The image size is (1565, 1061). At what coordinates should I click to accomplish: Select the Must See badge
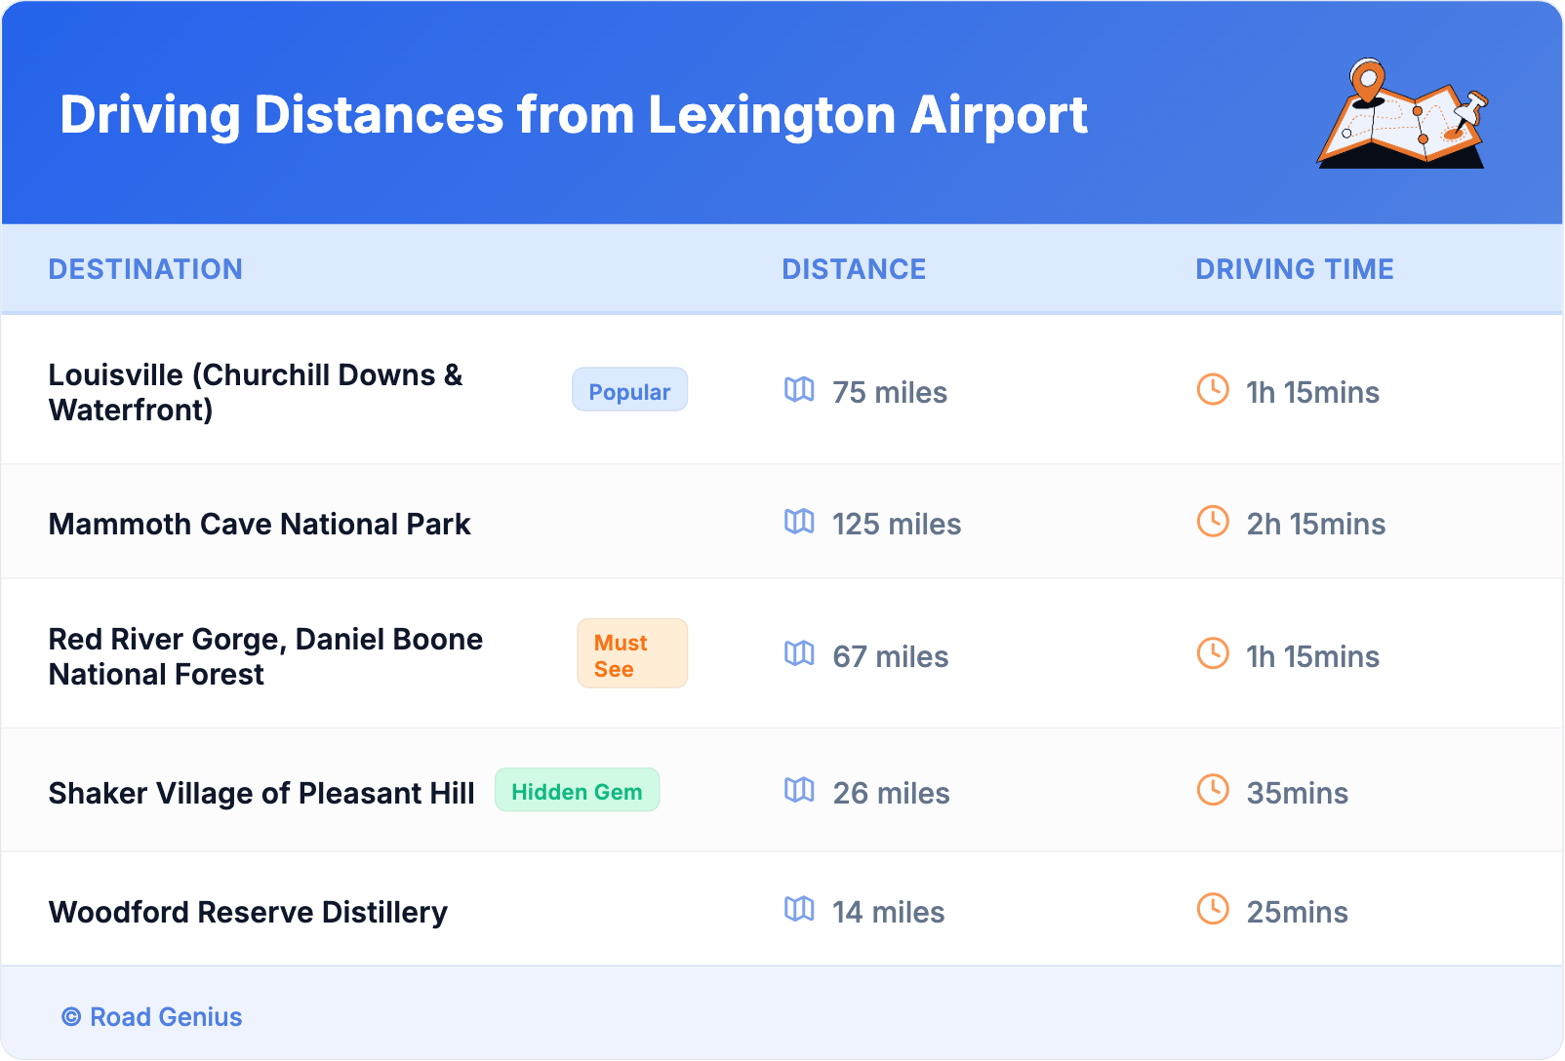click(631, 654)
